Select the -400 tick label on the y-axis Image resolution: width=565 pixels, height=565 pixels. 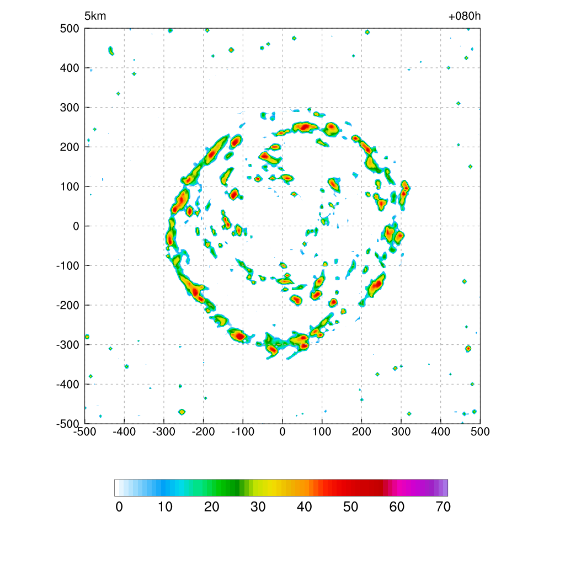coord(68,385)
